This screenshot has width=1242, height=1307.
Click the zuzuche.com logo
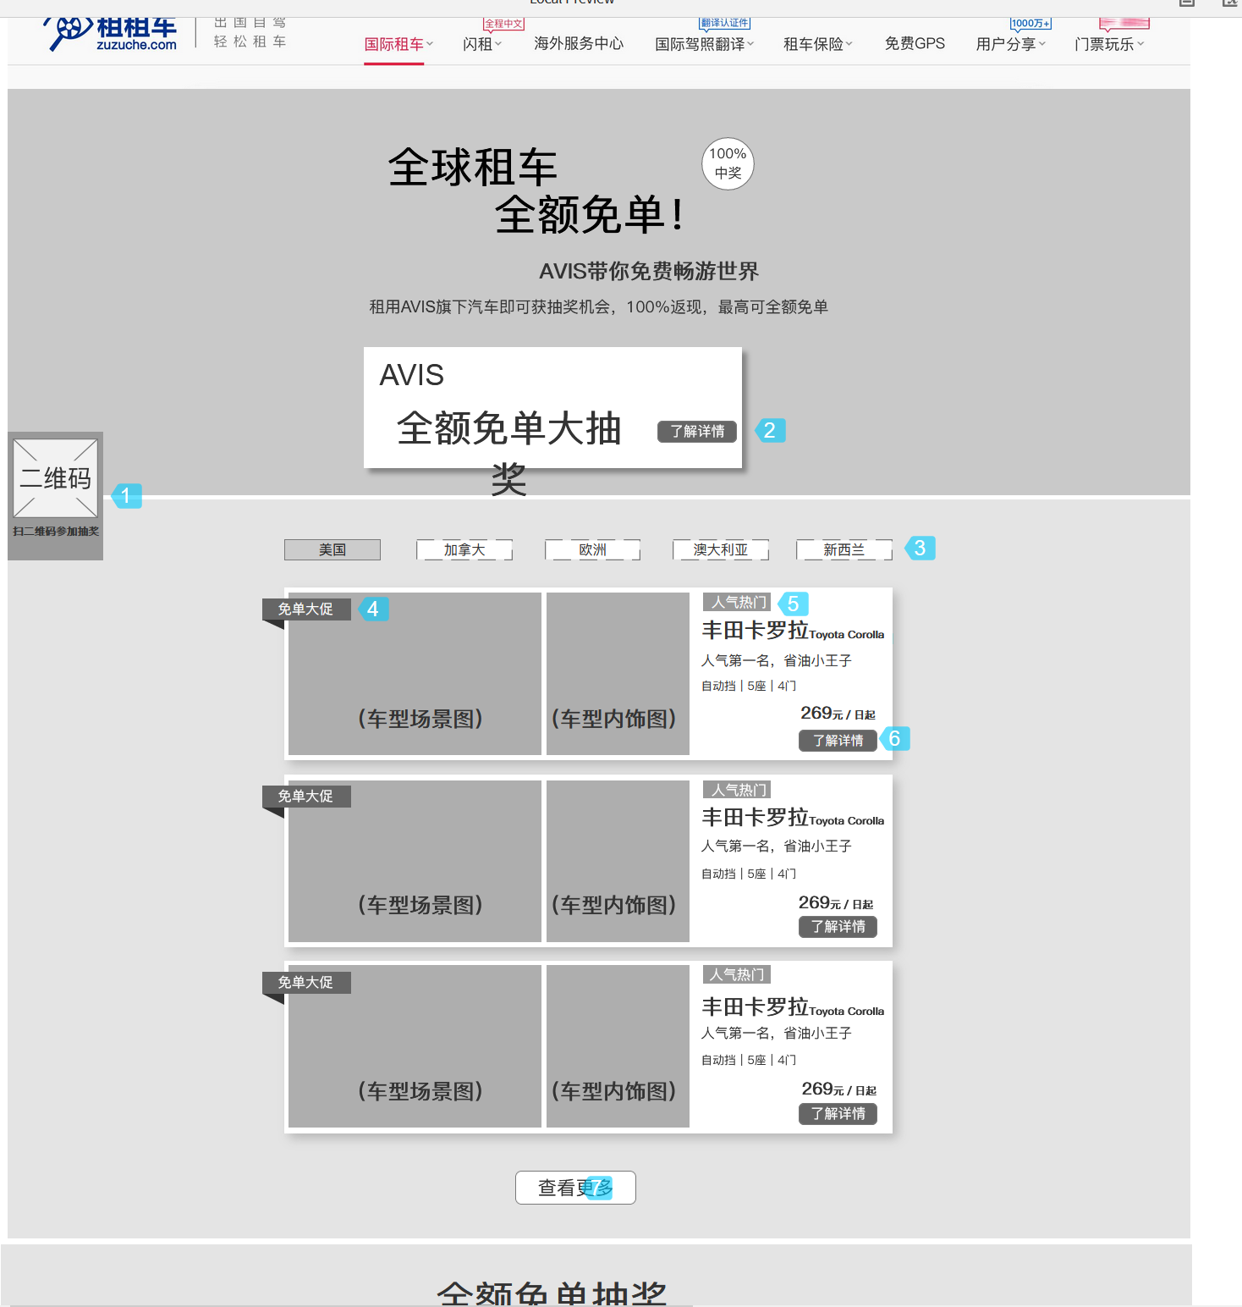click(x=113, y=35)
